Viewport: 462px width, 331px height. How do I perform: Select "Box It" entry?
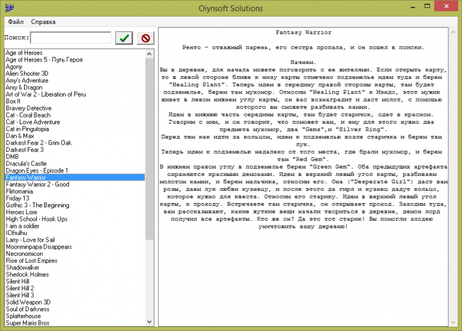[75, 102]
